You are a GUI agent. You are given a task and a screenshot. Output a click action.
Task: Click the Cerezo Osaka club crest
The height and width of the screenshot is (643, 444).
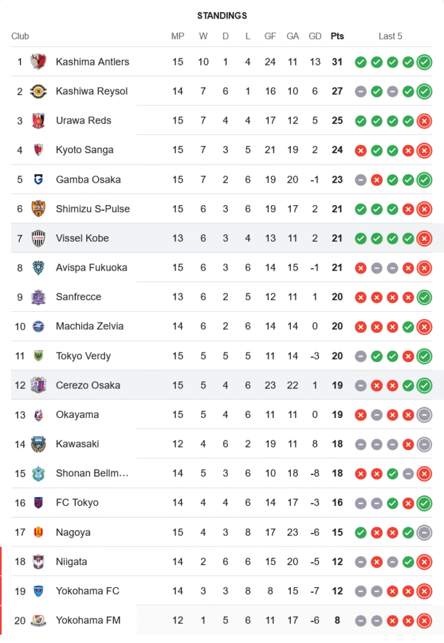(38, 385)
